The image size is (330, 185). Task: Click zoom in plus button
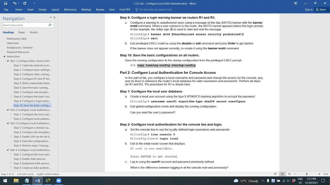(x=319, y=174)
